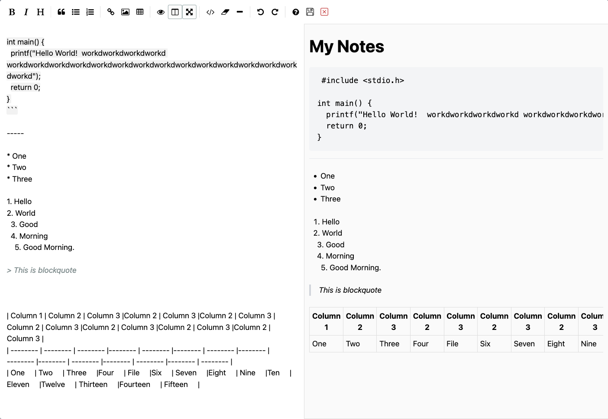Click the 'Eight' table cell in preview
Screen dimensions: 608x419
point(562,344)
